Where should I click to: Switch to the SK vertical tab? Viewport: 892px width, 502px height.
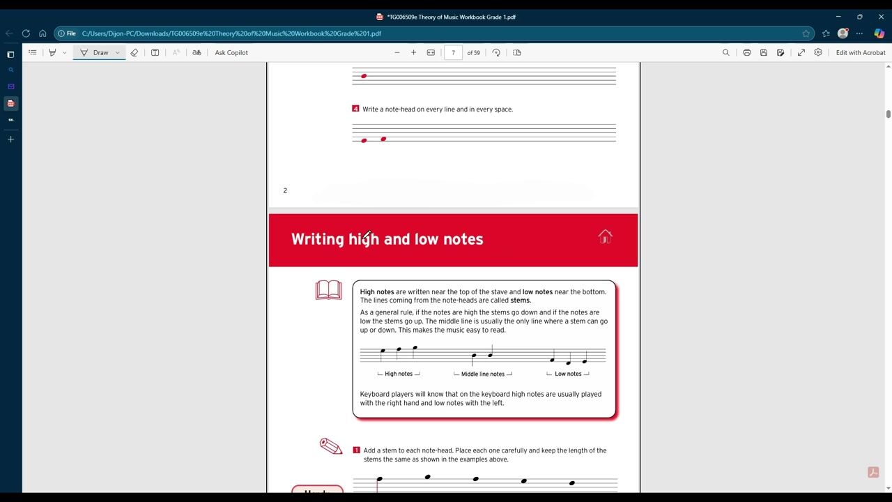click(x=10, y=120)
